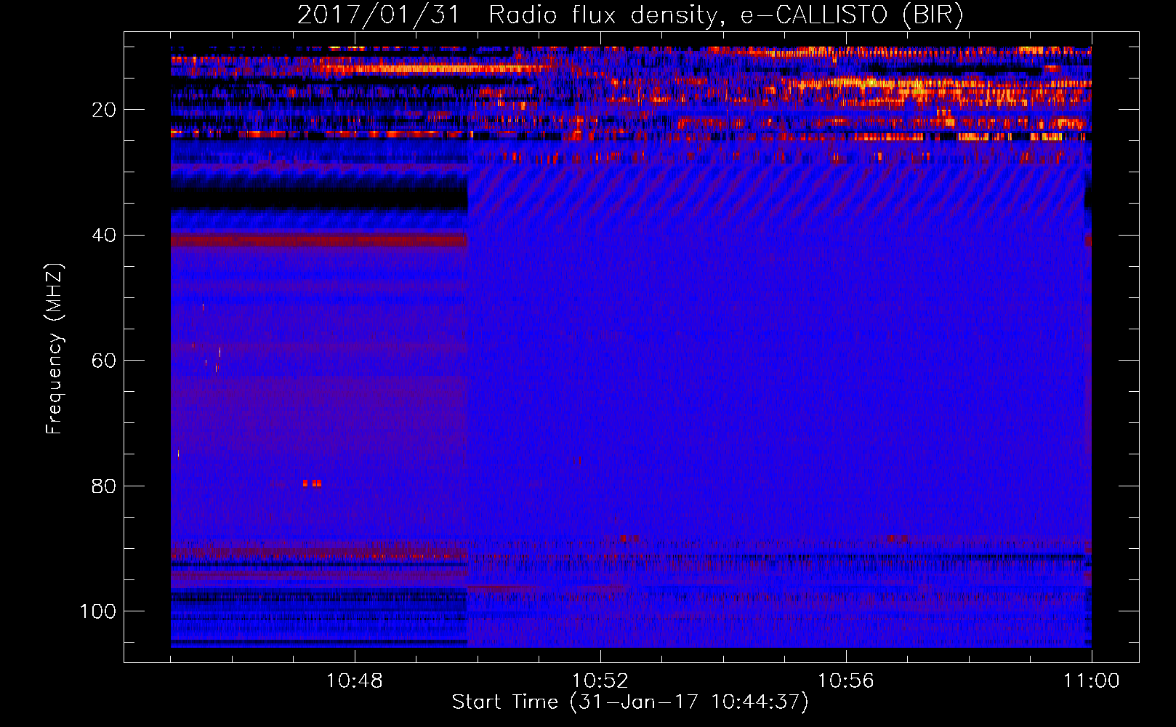Click the bright red burst pair near 80 MHz
This screenshot has width=1176, height=727.
pyautogui.click(x=312, y=483)
